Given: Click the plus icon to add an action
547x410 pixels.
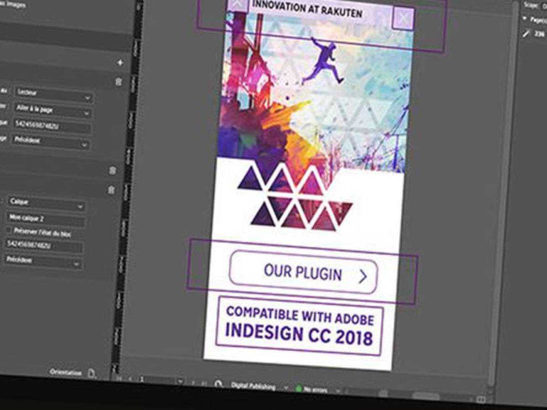Looking at the screenshot, I should coord(120,63).
